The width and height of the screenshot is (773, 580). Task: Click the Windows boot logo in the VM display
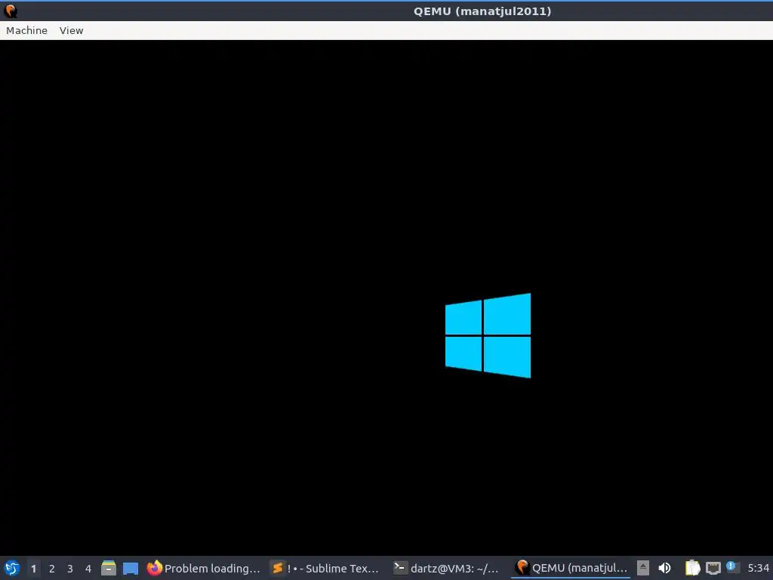[488, 335]
